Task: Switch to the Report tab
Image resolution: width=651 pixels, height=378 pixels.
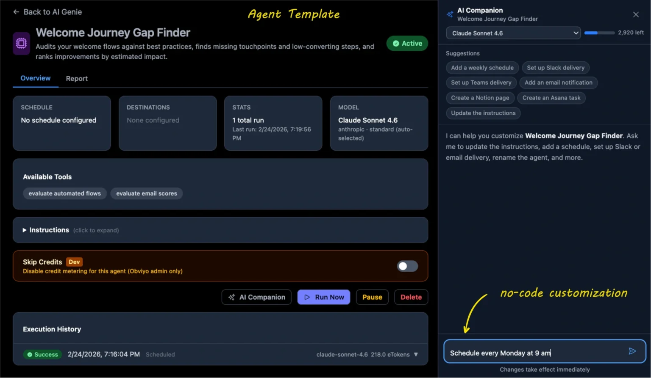Action: (x=77, y=78)
